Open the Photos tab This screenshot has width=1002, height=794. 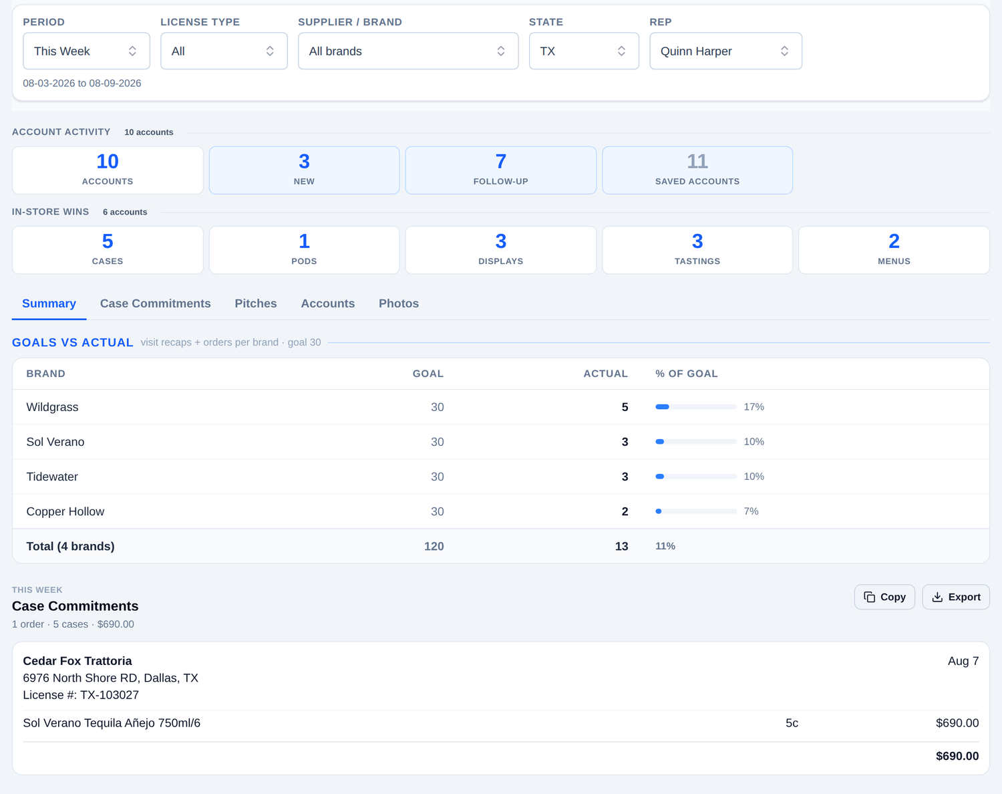click(x=399, y=303)
